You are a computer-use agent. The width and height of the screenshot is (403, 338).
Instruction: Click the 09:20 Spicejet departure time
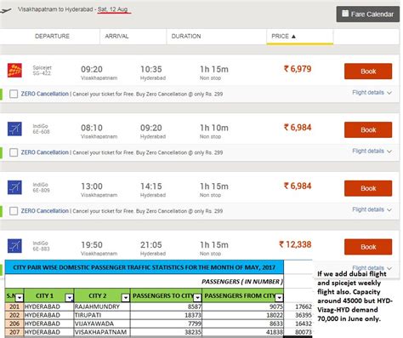tap(92, 69)
